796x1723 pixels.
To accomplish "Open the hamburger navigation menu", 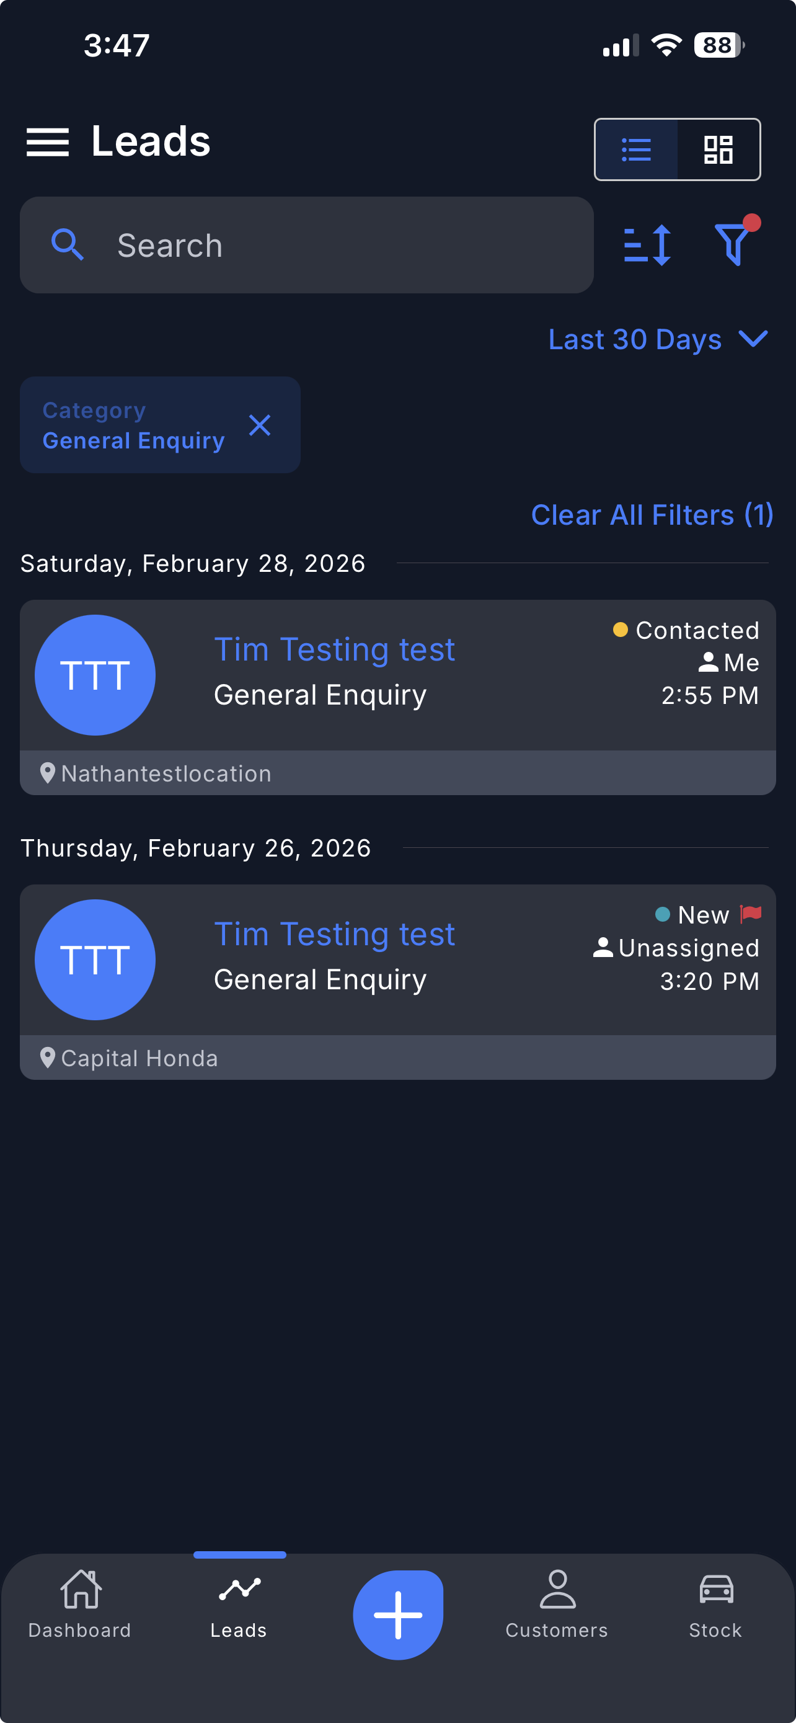I will 48,143.
